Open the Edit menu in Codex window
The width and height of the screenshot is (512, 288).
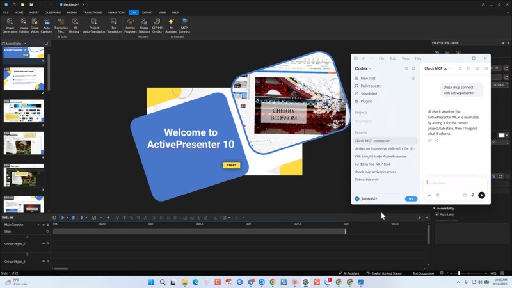click(x=393, y=58)
